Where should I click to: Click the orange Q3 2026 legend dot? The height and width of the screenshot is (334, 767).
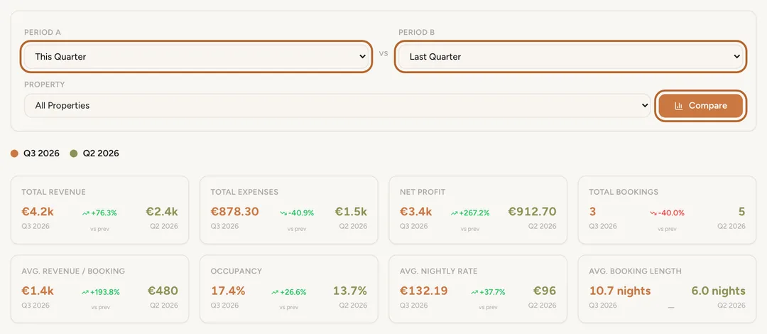click(14, 153)
